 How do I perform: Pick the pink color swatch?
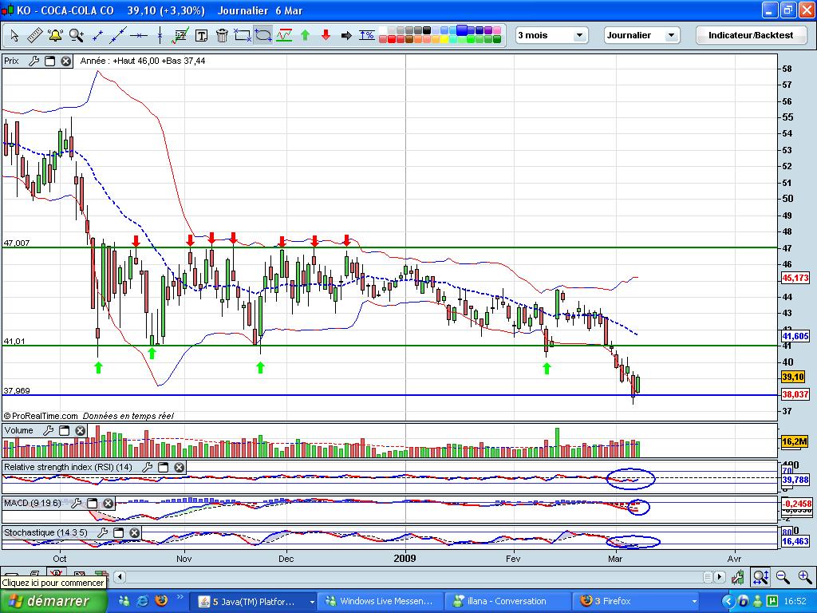(497, 30)
